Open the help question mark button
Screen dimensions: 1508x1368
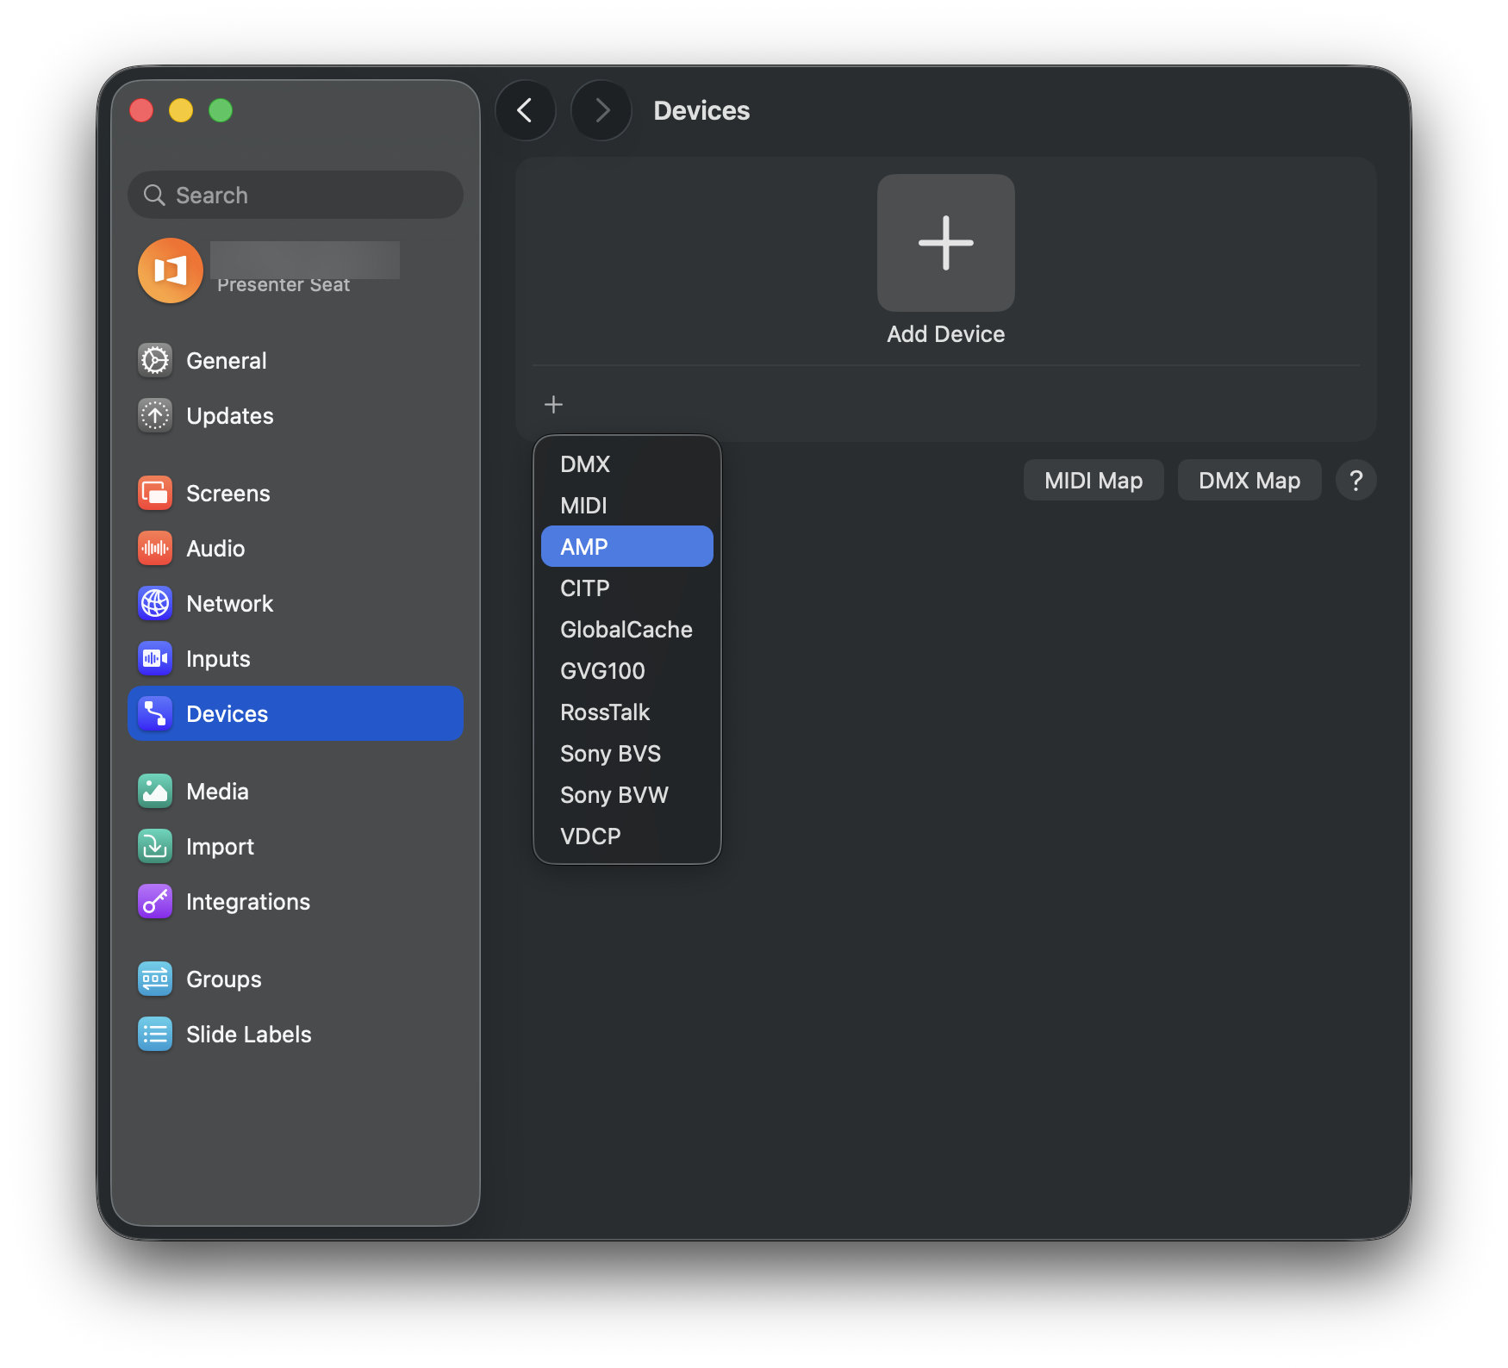click(x=1355, y=480)
